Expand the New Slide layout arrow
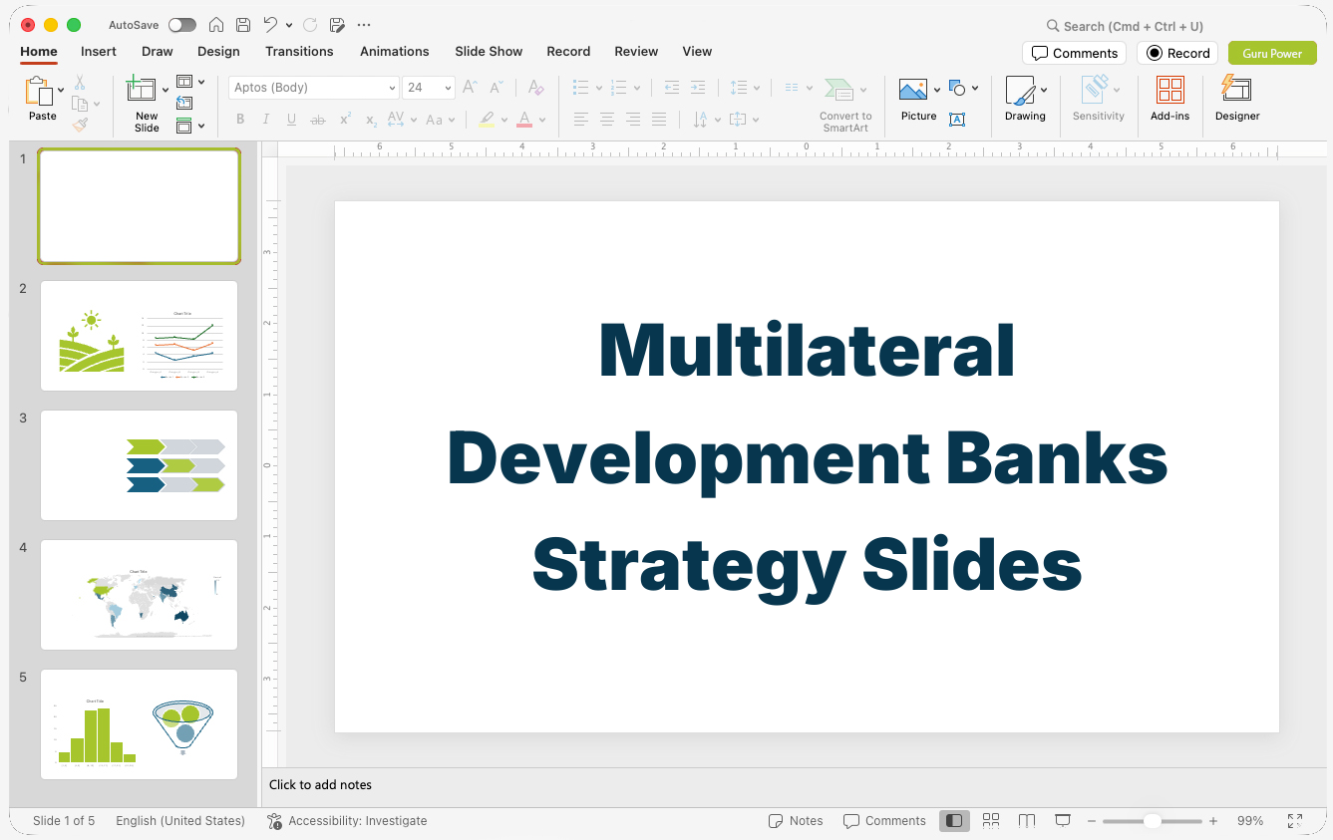 (166, 91)
